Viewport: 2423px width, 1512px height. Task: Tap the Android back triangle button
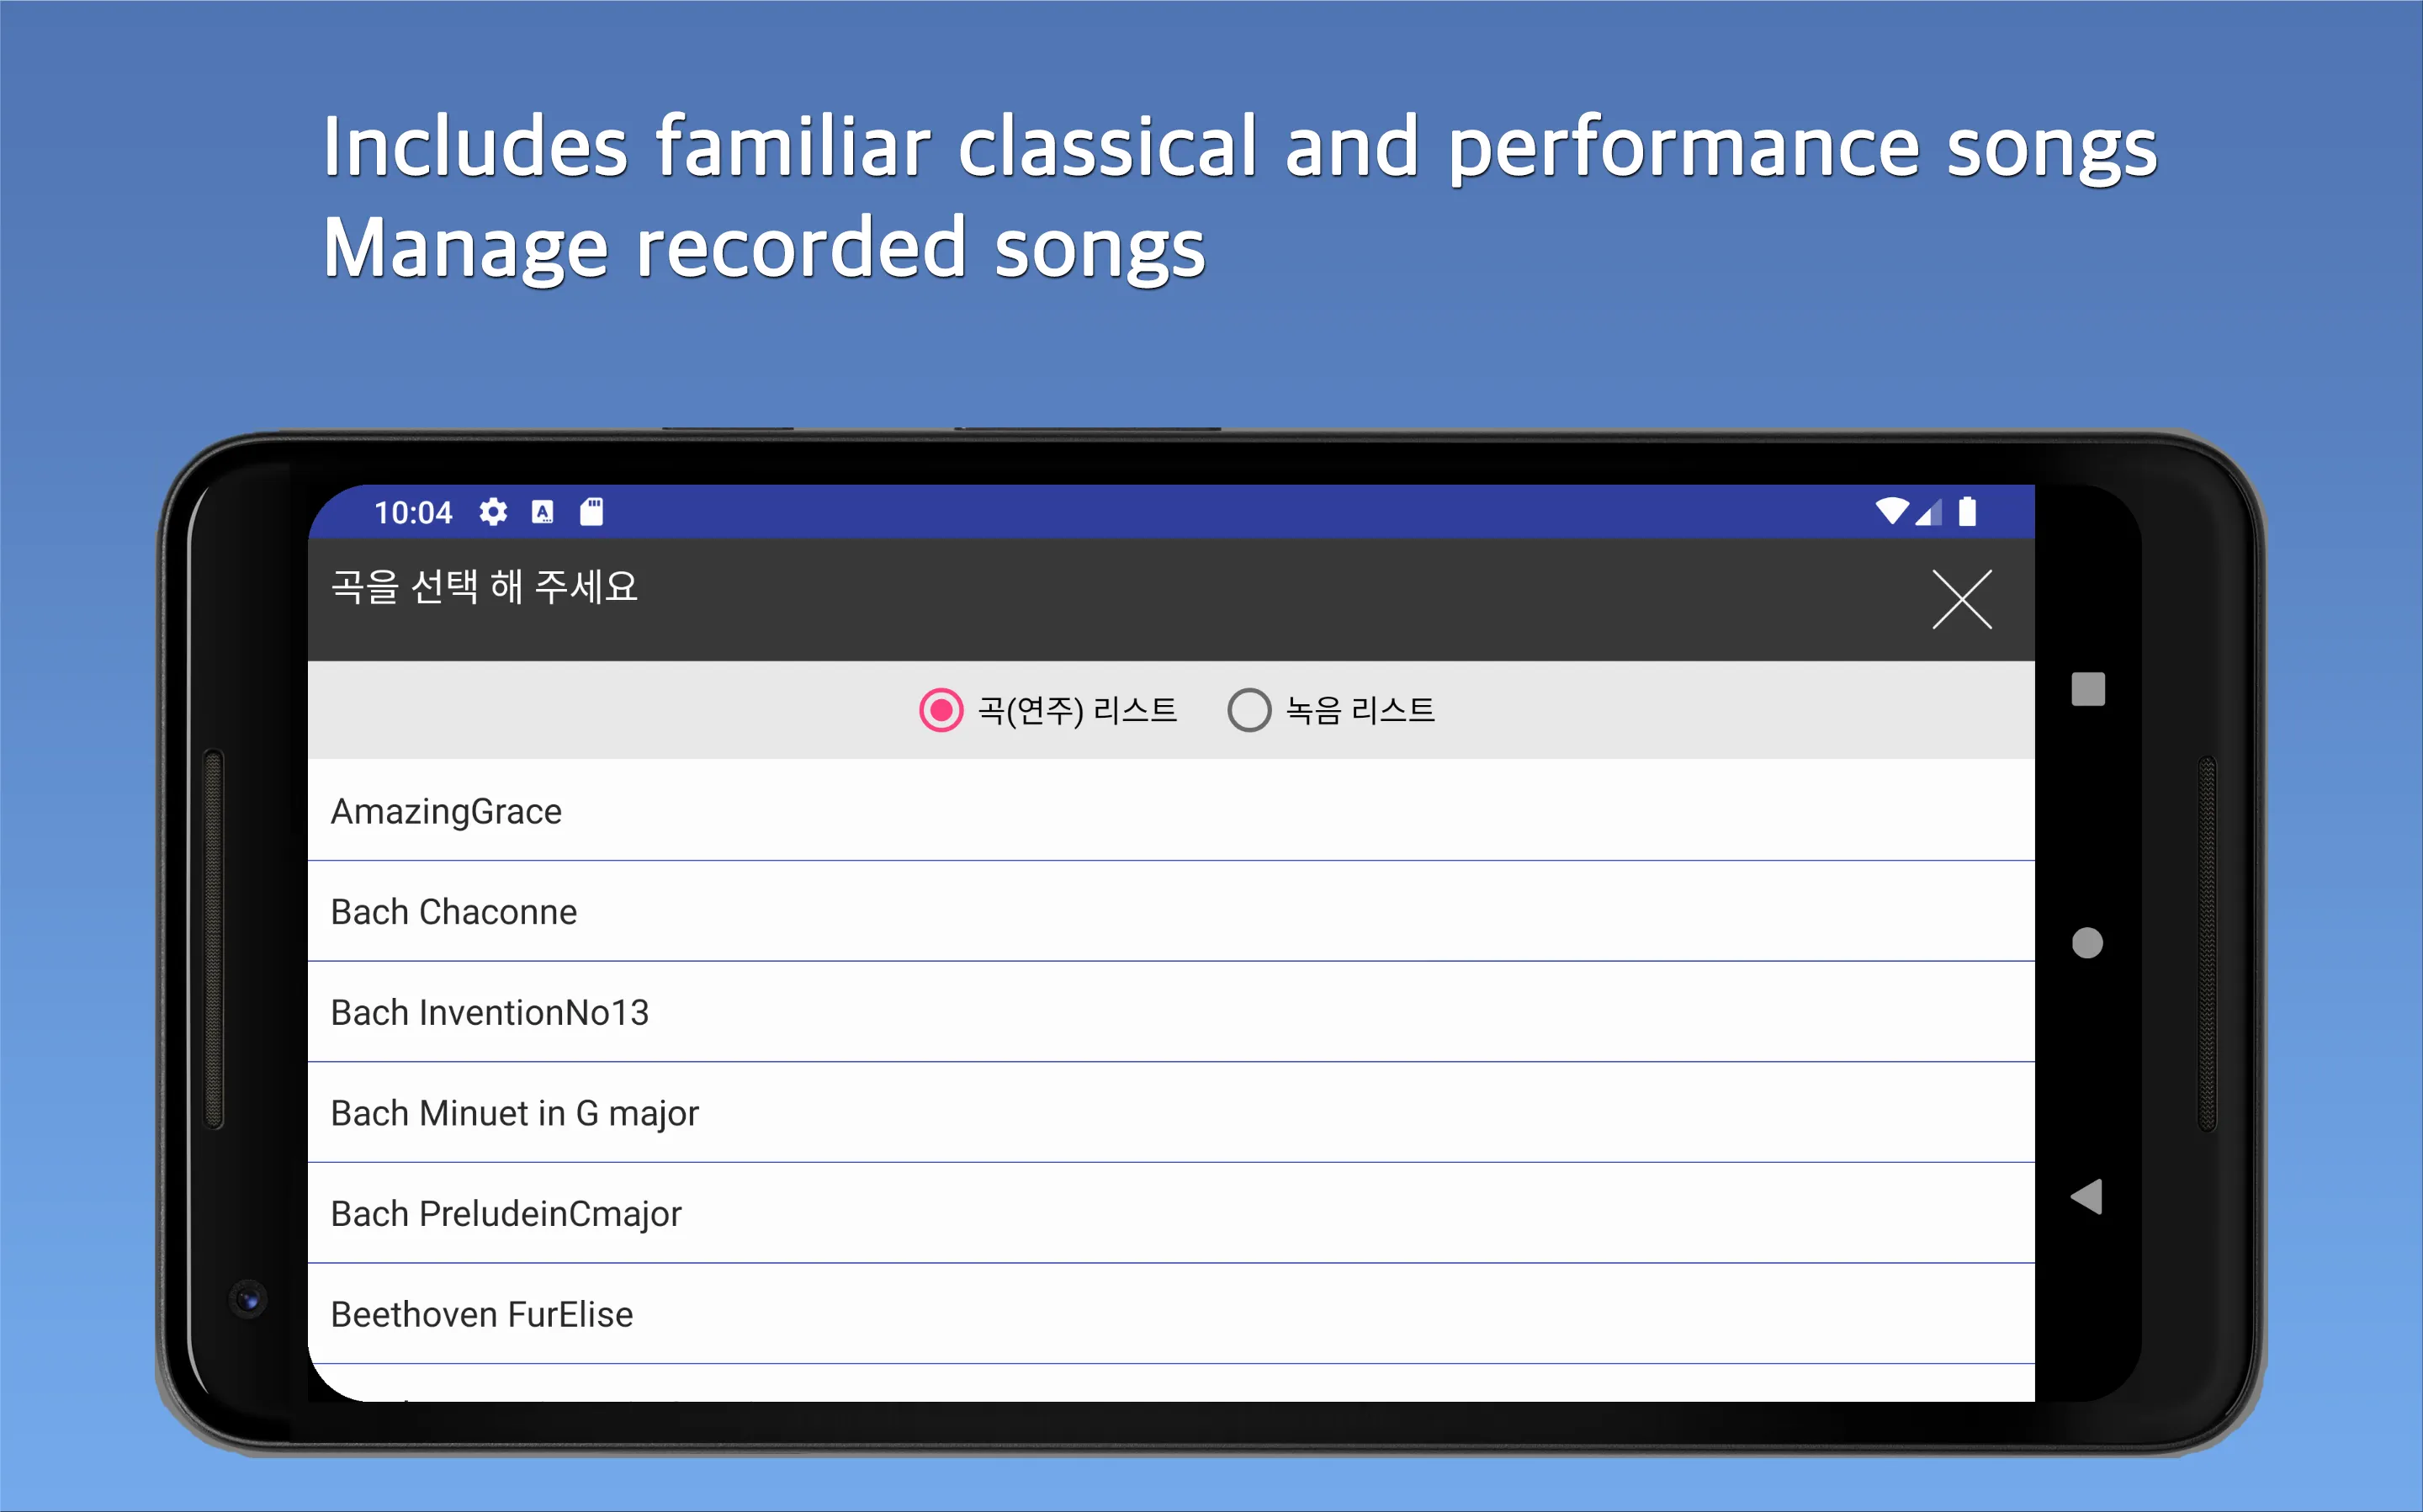tap(2087, 1196)
